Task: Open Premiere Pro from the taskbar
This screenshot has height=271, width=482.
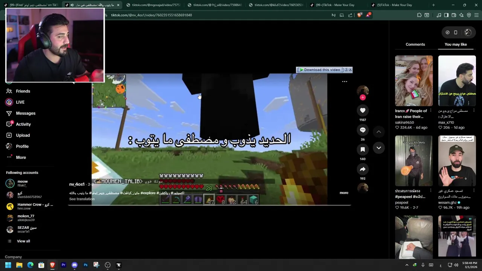Action: coord(63,265)
